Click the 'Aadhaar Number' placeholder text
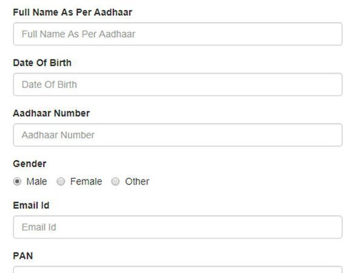Screen dimensions: 364x273 pos(58,135)
